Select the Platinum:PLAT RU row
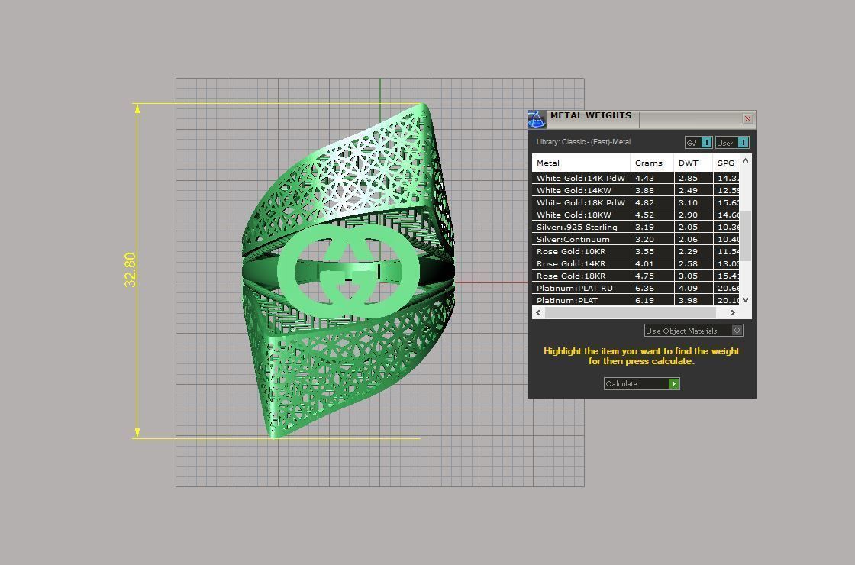855x565 pixels. click(x=635, y=288)
